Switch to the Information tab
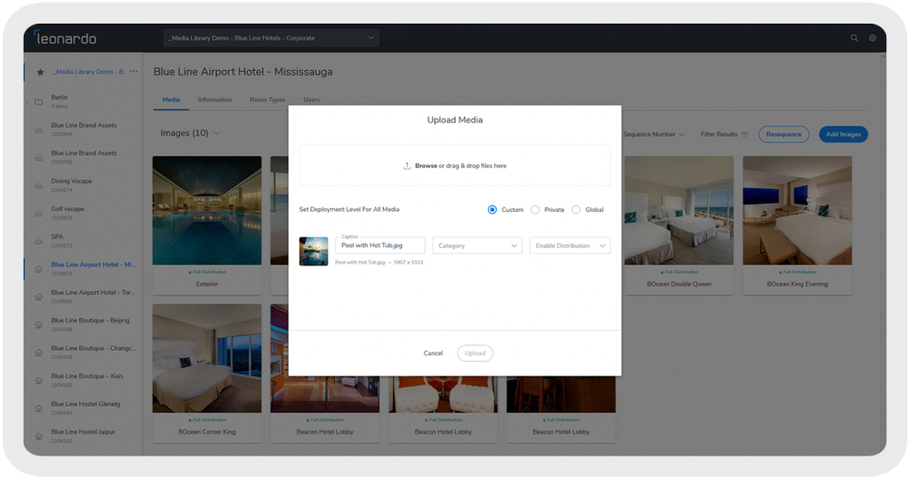This screenshot has height=480, width=910. tap(214, 100)
